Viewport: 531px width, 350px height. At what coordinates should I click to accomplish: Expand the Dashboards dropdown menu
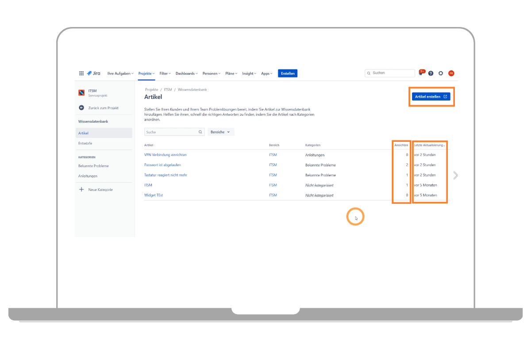click(x=187, y=74)
